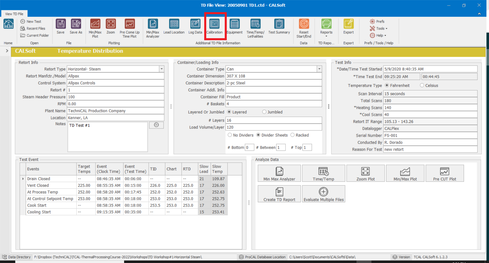Select Celsius temperature type

[x=422, y=85]
